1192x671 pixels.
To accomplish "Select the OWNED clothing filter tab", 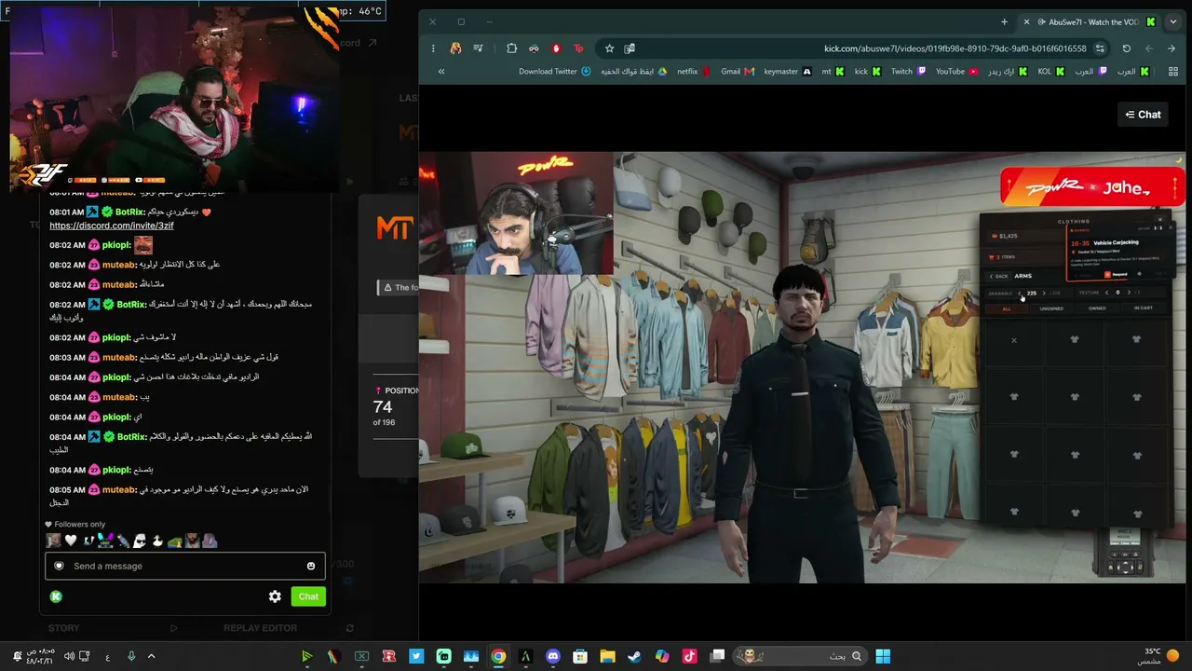I will (1097, 308).
